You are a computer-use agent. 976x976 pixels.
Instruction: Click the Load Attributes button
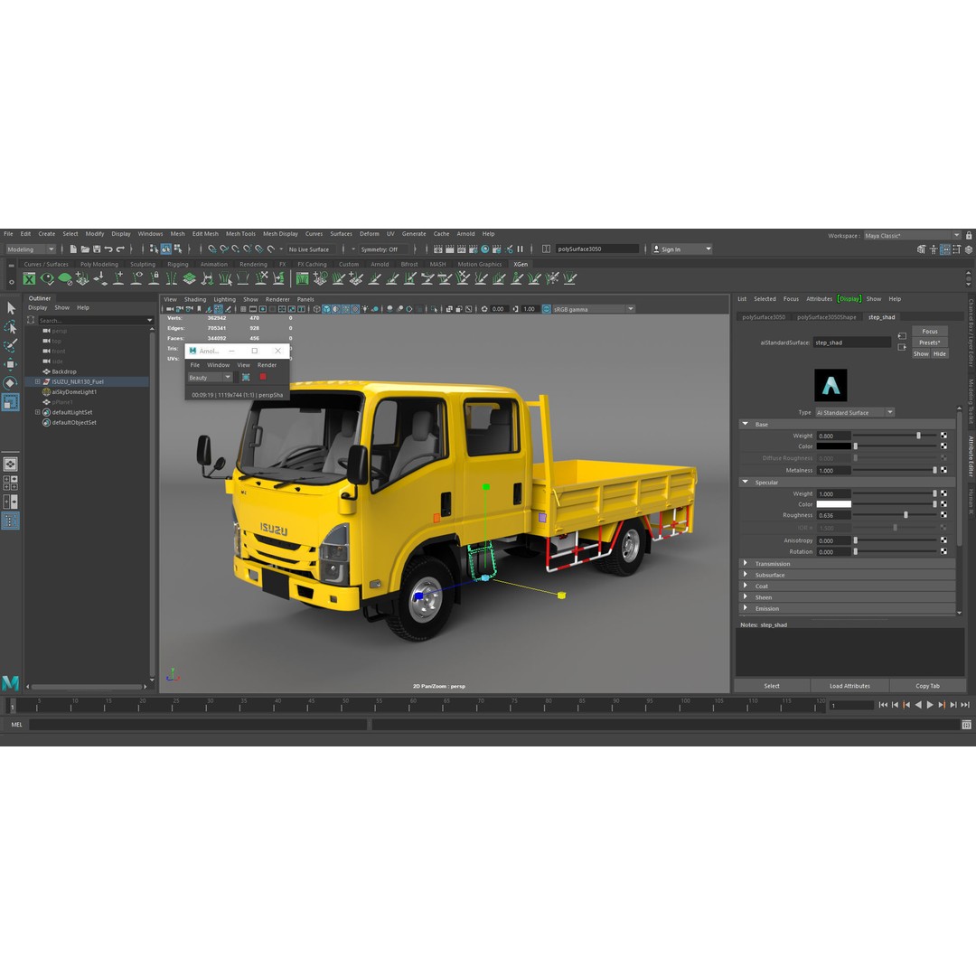point(849,686)
